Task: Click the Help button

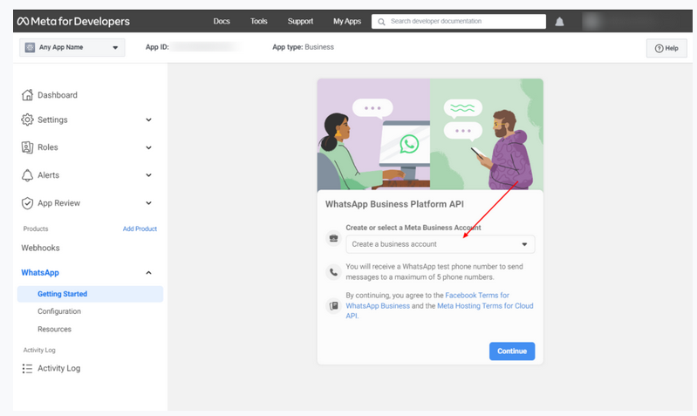Action: pos(666,48)
